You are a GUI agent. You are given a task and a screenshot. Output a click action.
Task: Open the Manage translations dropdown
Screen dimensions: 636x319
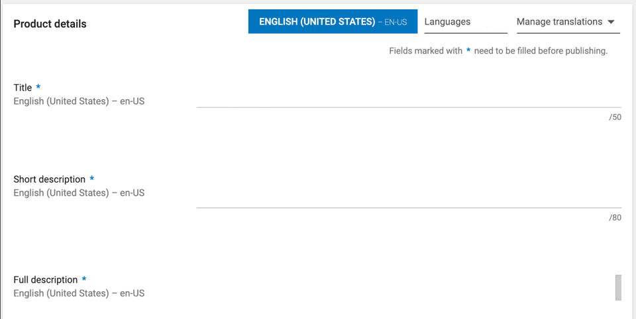(x=559, y=22)
